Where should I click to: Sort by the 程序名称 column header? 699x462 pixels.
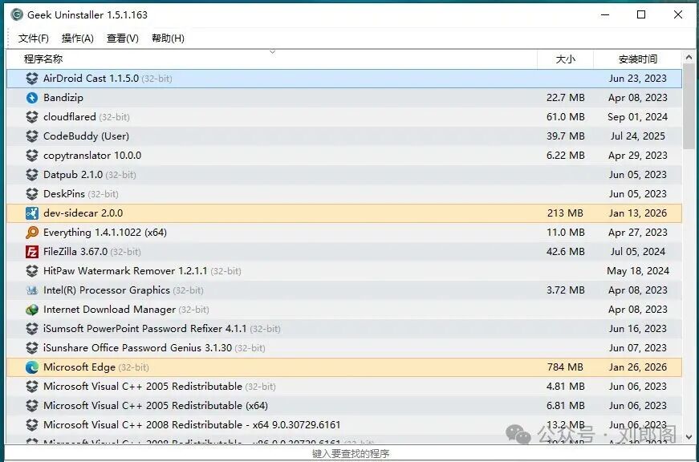tap(272, 59)
